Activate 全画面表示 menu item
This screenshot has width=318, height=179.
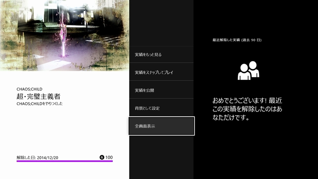(x=161, y=126)
